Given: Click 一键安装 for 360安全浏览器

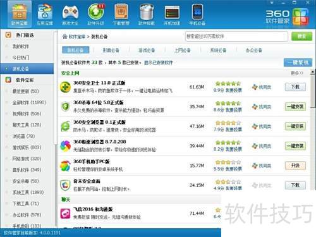Looking at the screenshot, I should pyautogui.click(x=295, y=126).
